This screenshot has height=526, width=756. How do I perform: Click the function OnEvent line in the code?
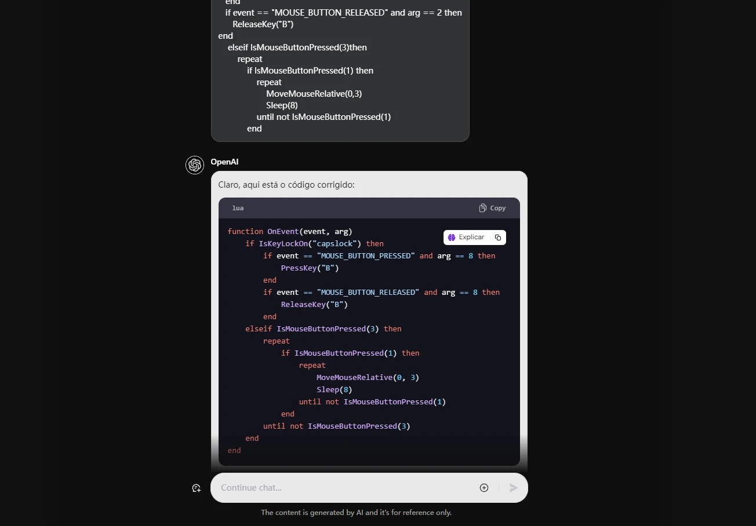290,231
